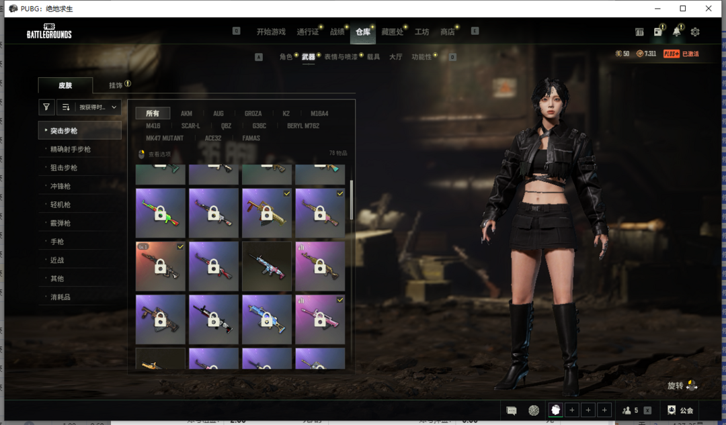Image resolution: width=726 pixels, height=425 pixels.
Task: Toggle checkmark on the gold rifle skin
Action: 287,193
